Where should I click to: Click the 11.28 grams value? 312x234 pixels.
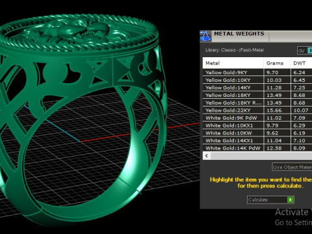click(x=274, y=88)
